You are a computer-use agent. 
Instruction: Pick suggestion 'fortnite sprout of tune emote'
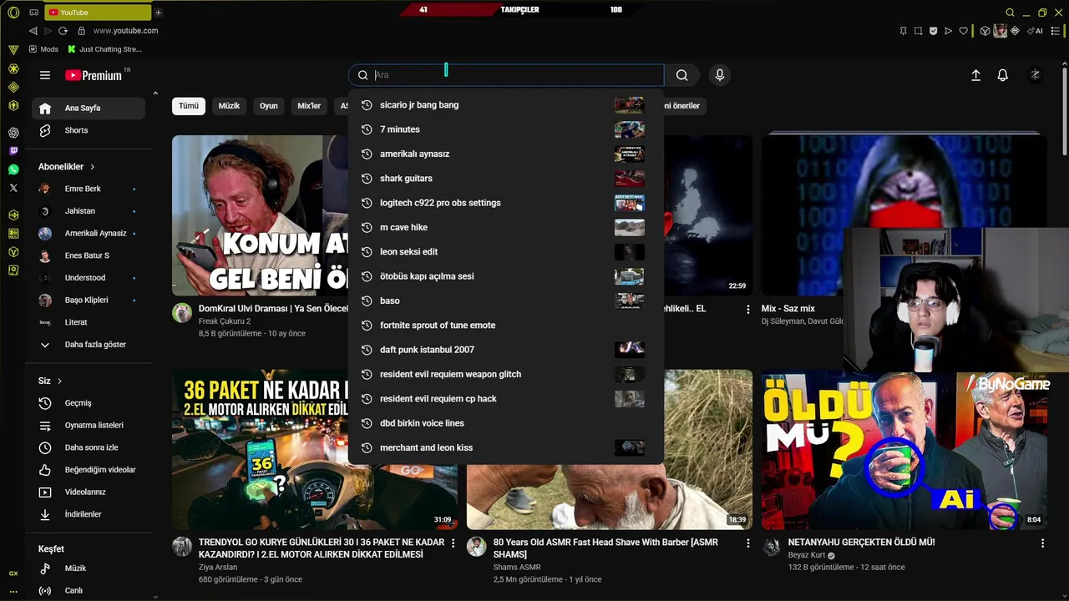506,326
